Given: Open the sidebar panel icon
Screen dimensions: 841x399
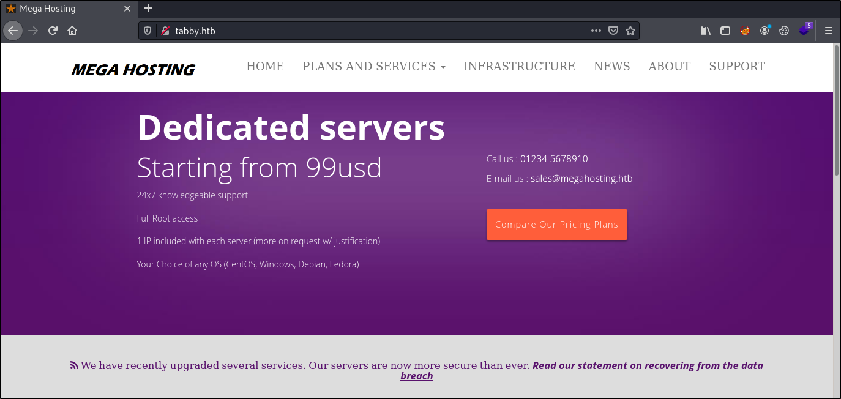Looking at the screenshot, I should click(x=725, y=30).
